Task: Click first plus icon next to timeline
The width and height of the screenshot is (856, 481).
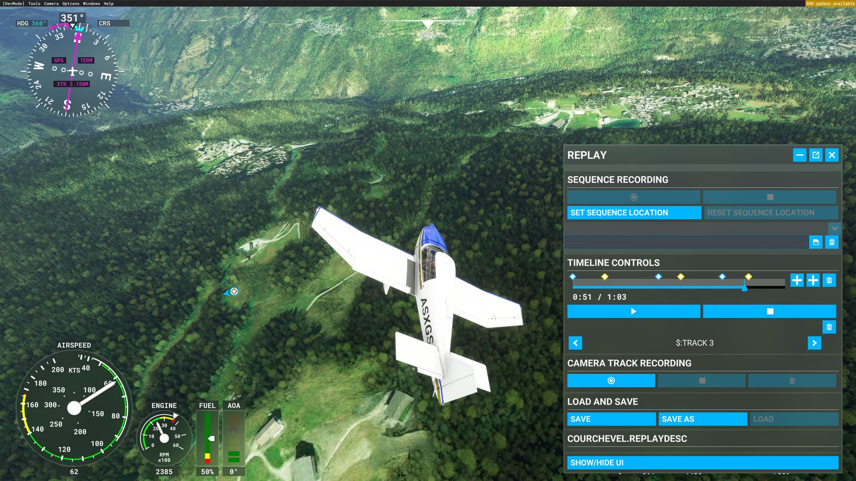Action: point(797,280)
